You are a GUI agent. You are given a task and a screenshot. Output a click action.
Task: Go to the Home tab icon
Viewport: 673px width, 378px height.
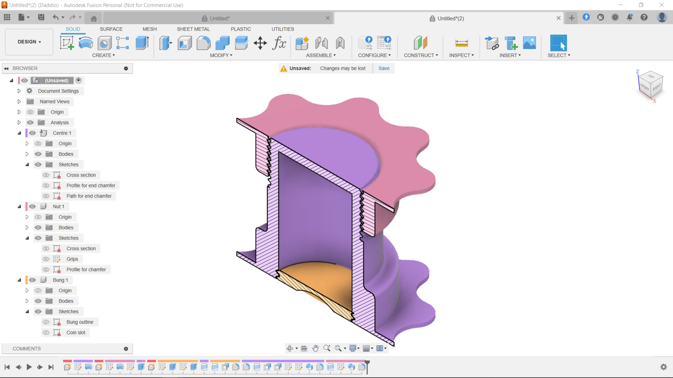point(94,18)
